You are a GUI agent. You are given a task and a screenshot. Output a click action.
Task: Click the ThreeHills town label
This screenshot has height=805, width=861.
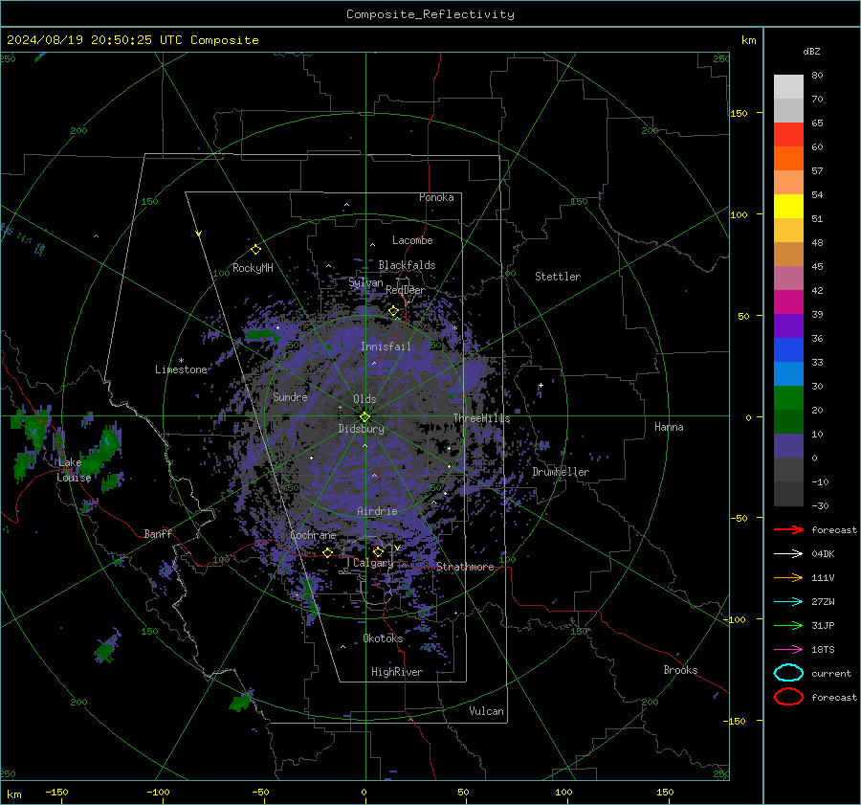(x=481, y=418)
